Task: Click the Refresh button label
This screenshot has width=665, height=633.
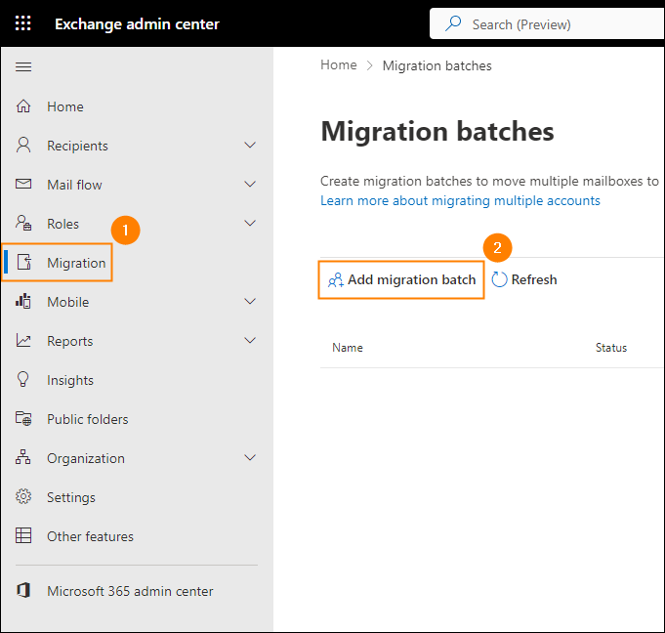Action: click(x=534, y=279)
